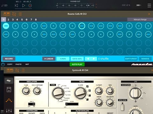The height and width of the screenshot is (114, 153).
Task: Toggle the highlighted ninth cell, first row
Action: [82, 26]
